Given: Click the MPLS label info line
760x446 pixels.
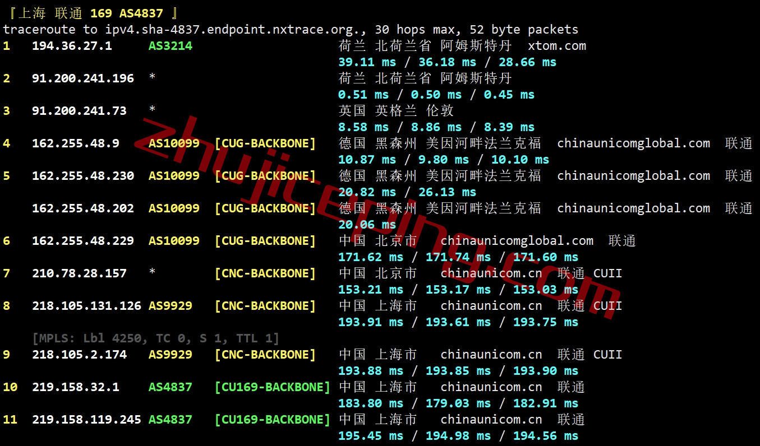Looking at the screenshot, I should 156,338.
